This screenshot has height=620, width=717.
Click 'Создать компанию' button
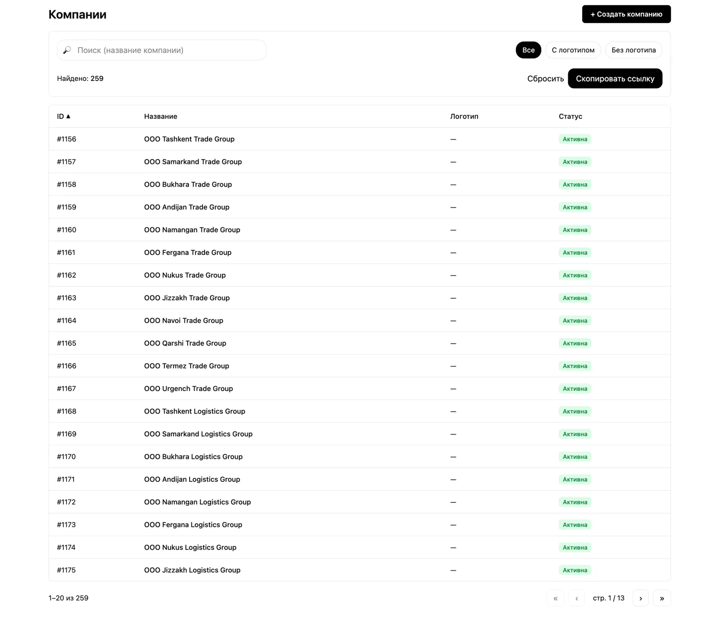pyautogui.click(x=626, y=14)
